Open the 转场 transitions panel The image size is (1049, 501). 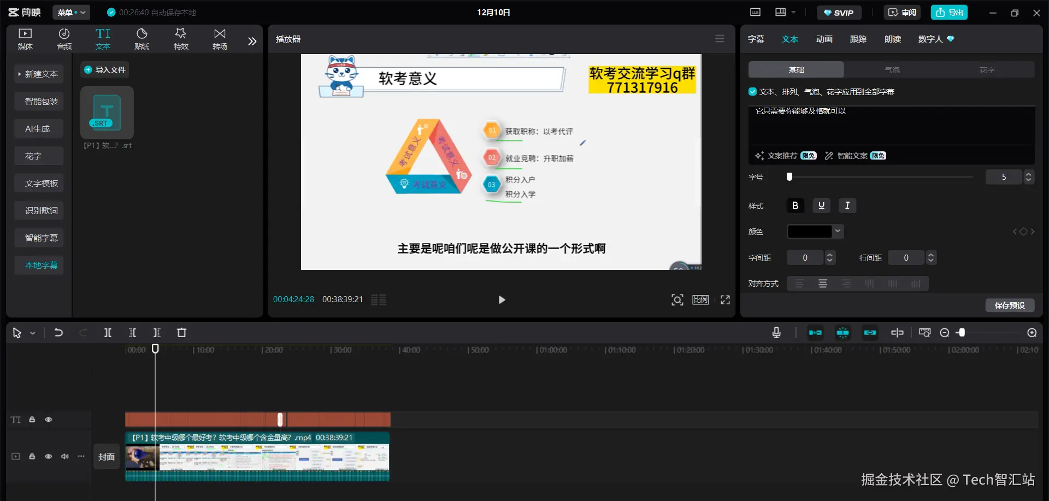click(220, 39)
